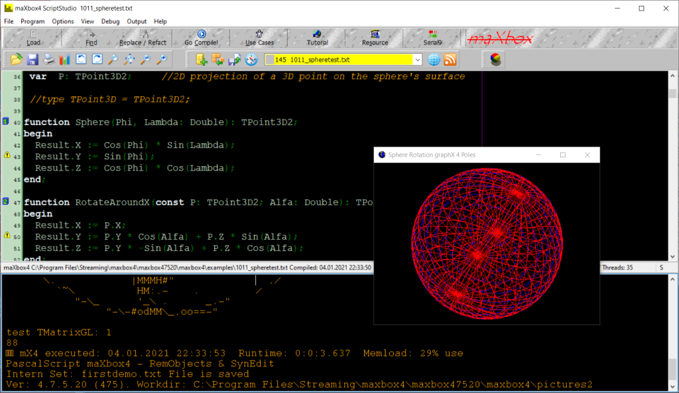
Task: Open the Resource explorer
Action: coord(375,39)
